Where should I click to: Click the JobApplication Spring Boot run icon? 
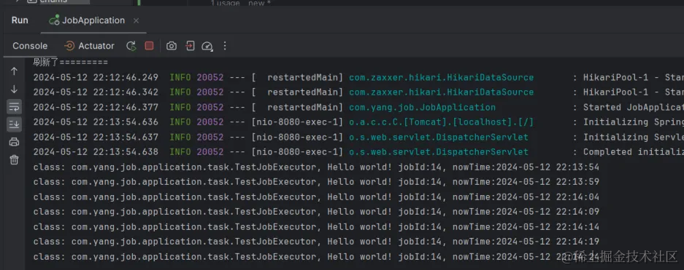[x=54, y=20]
